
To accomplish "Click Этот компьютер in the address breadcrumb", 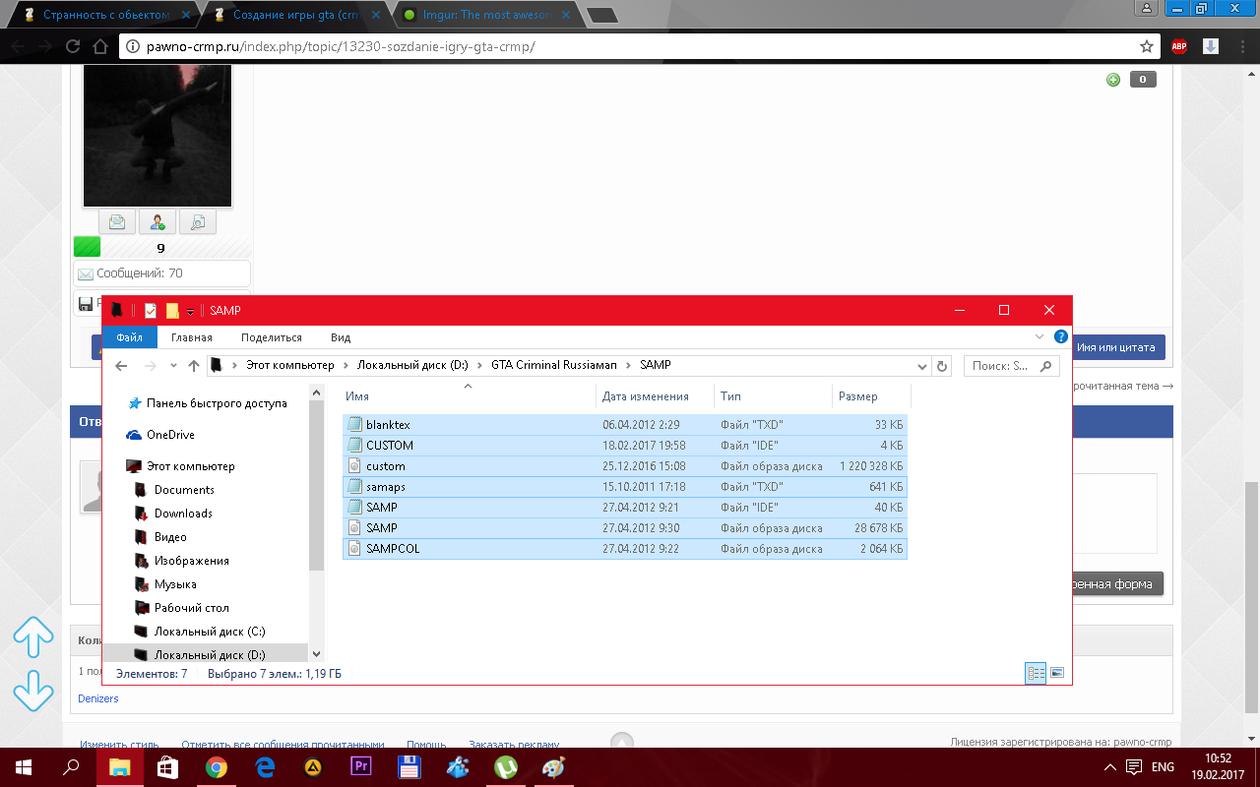I will [x=289, y=365].
